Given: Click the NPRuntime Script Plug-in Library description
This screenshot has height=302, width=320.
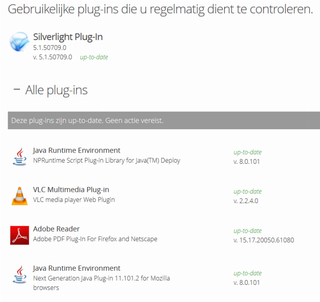Looking at the screenshot, I should (x=106, y=161).
